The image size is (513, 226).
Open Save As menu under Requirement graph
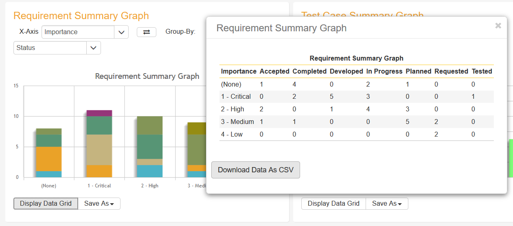[x=99, y=204]
